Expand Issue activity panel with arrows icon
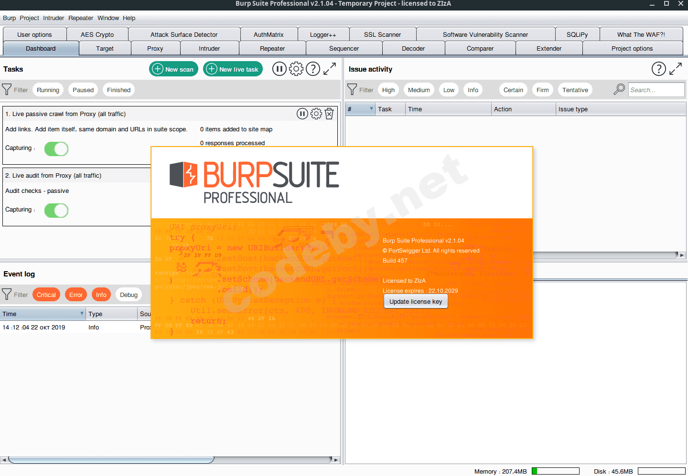 click(x=676, y=69)
